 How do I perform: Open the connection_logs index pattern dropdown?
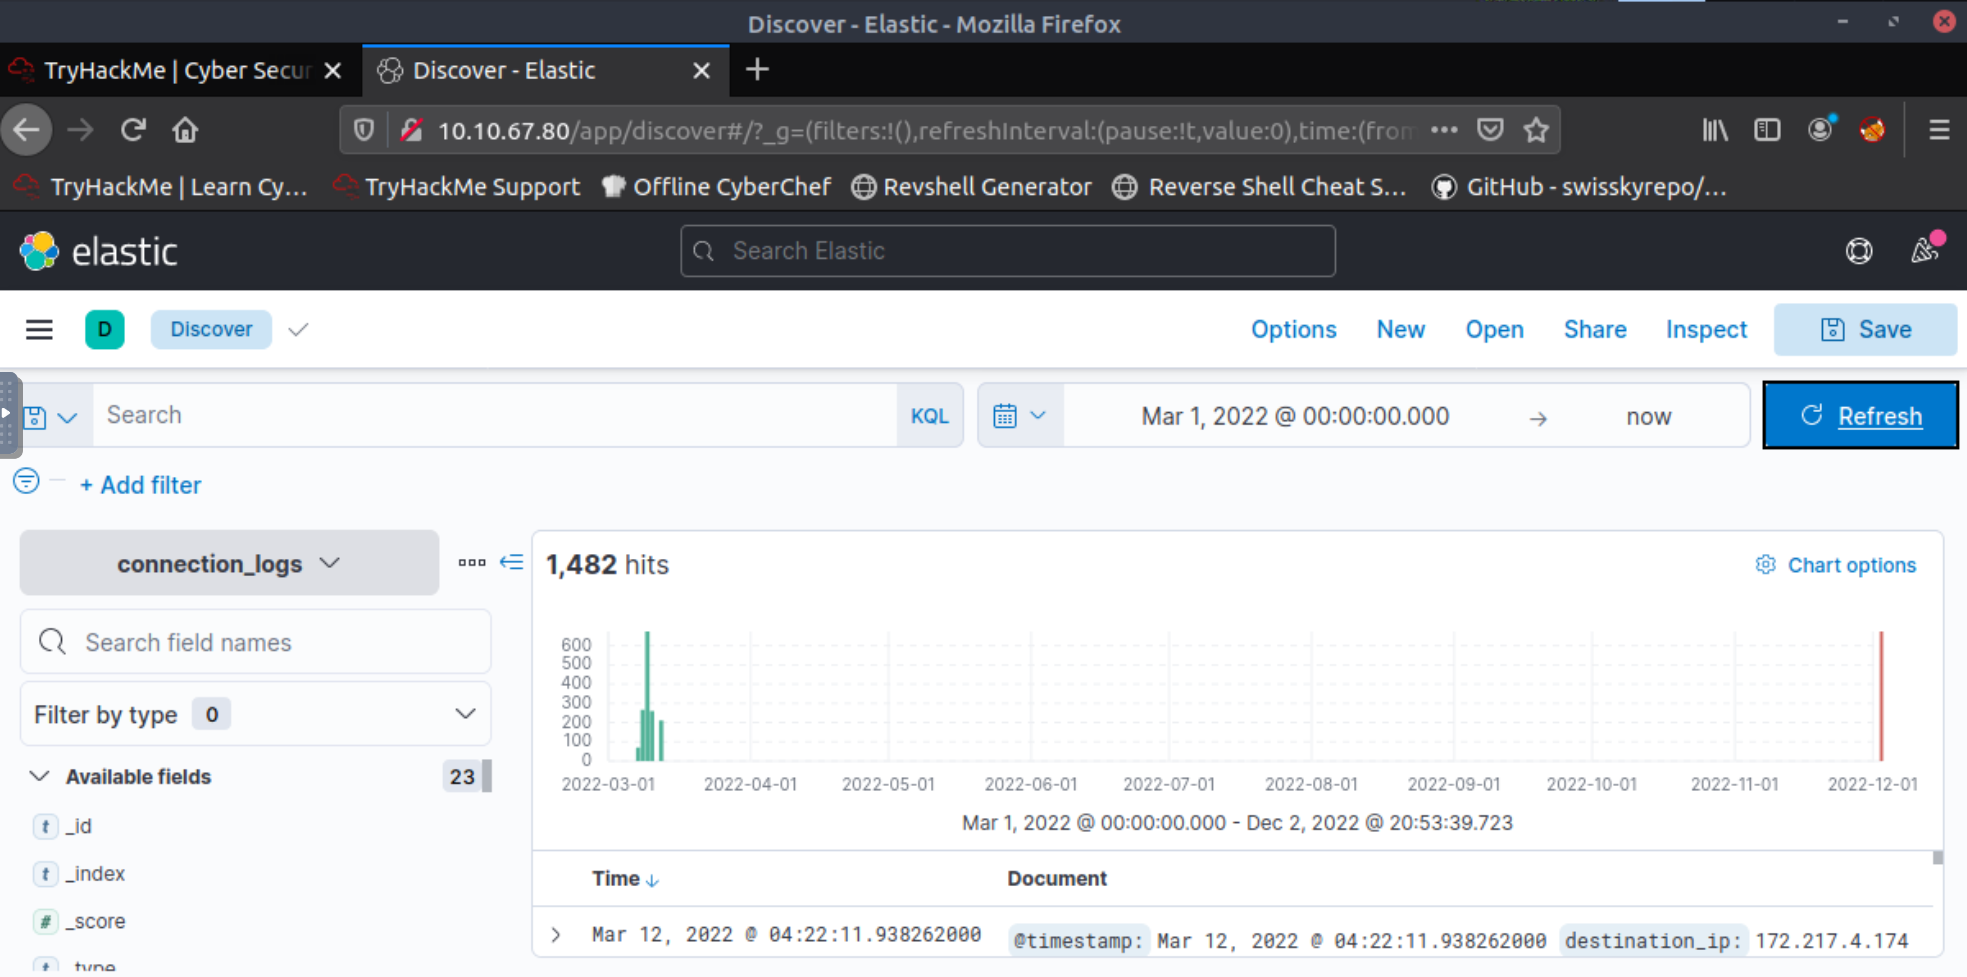click(229, 563)
